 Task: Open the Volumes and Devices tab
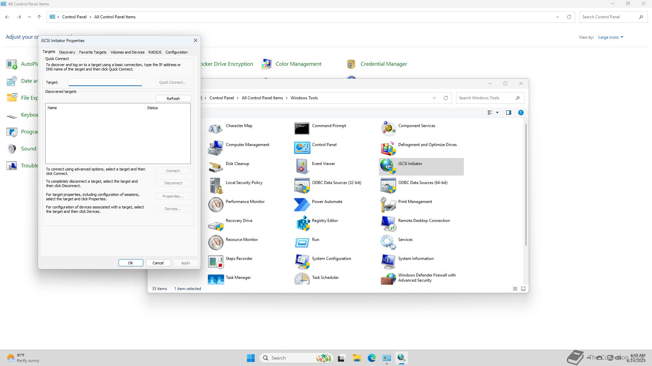[x=127, y=52]
